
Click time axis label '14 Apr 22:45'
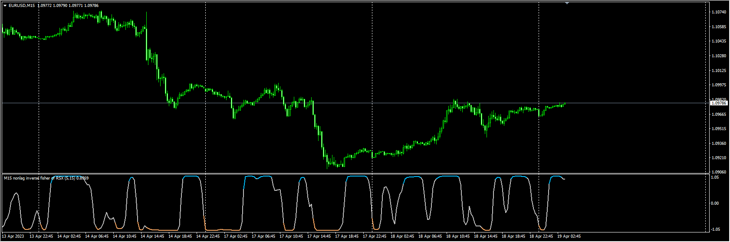(x=208, y=236)
